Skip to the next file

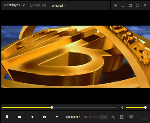click(x=44, y=117)
